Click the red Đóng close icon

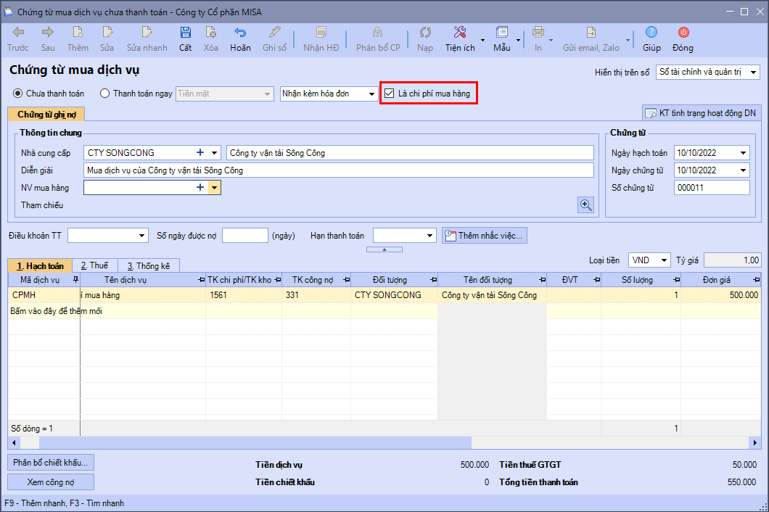tap(683, 33)
